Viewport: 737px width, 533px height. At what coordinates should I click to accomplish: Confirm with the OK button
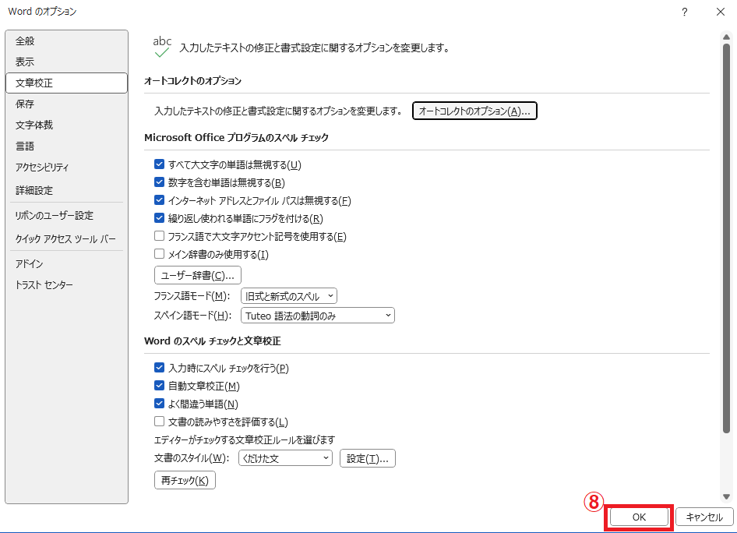pos(639,517)
